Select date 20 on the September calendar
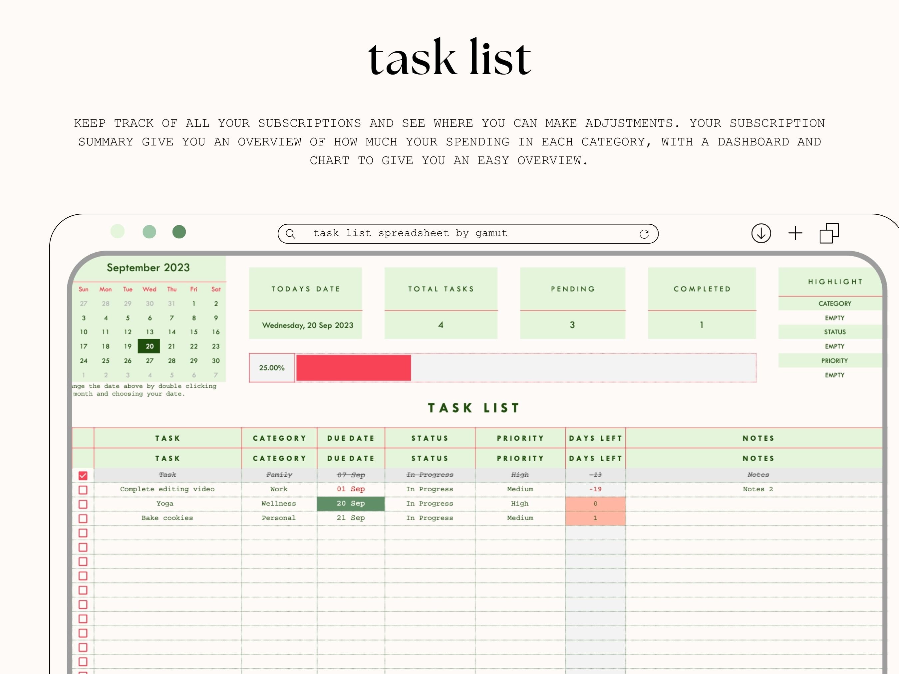899x674 pixels. point(149,346)
